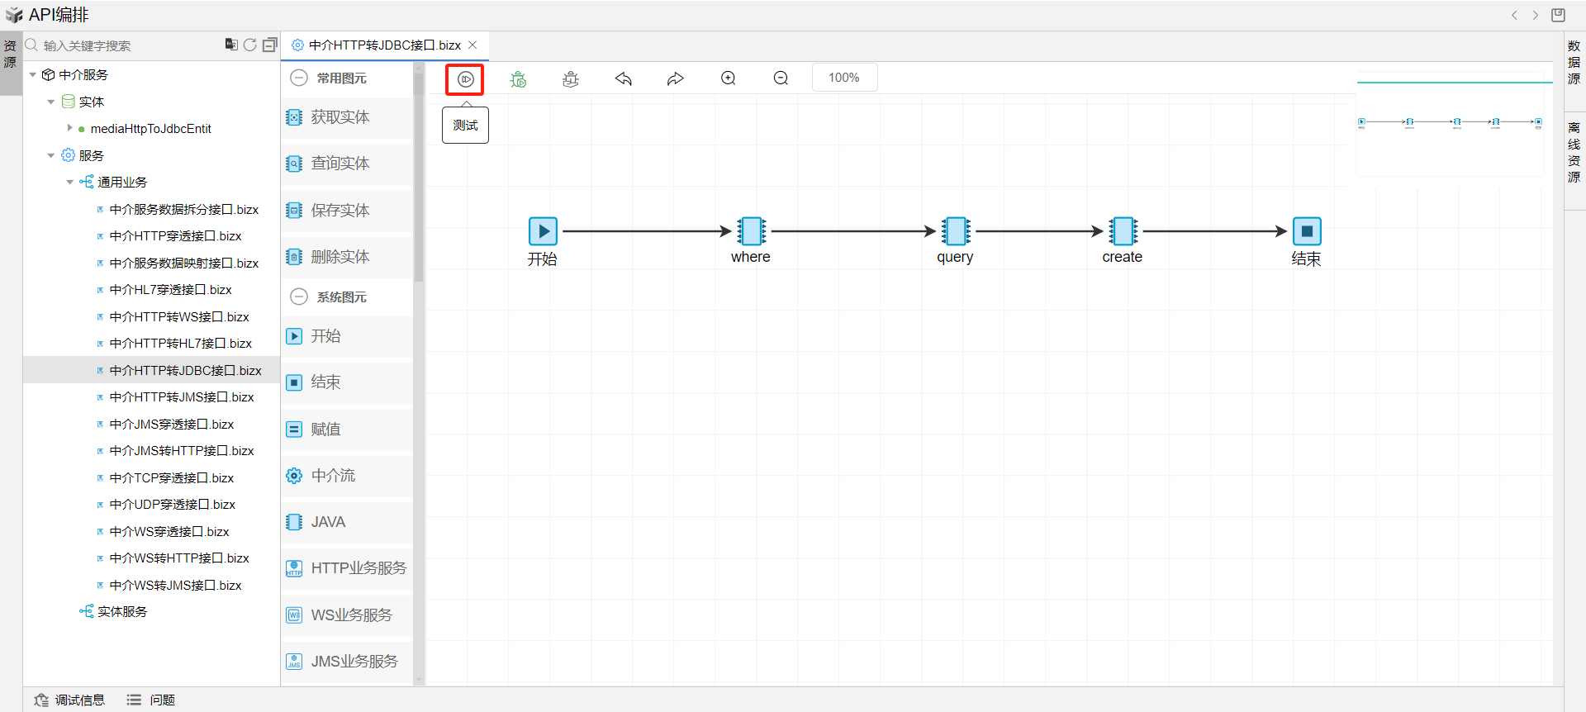Click the test run icon in toolbar
The width and height of the screenshot is (1586, 712).
[465, 79]
